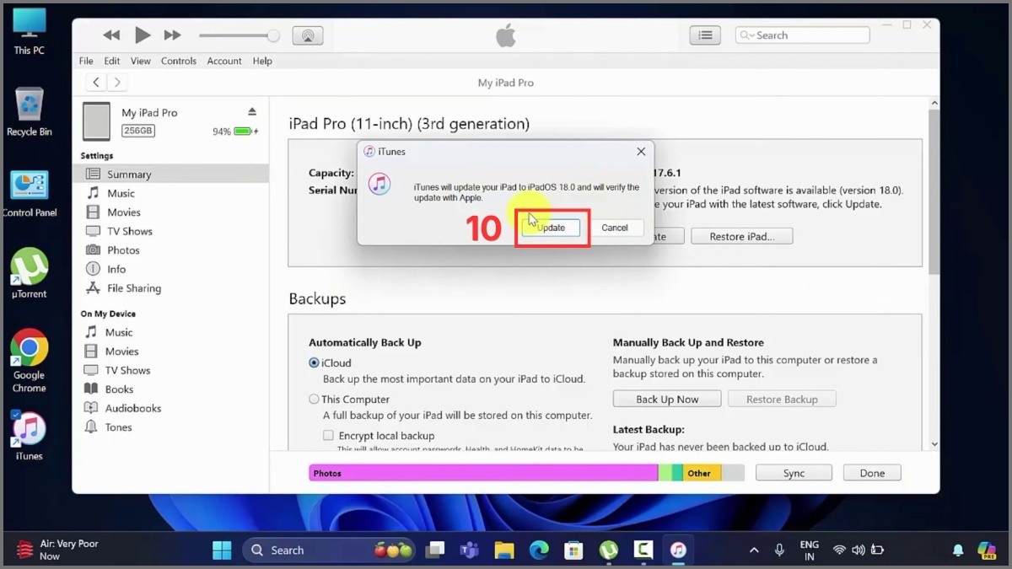Confirm Update in the iTunes dialog
Screen dimensions: 1012x569
click(551, 228)
